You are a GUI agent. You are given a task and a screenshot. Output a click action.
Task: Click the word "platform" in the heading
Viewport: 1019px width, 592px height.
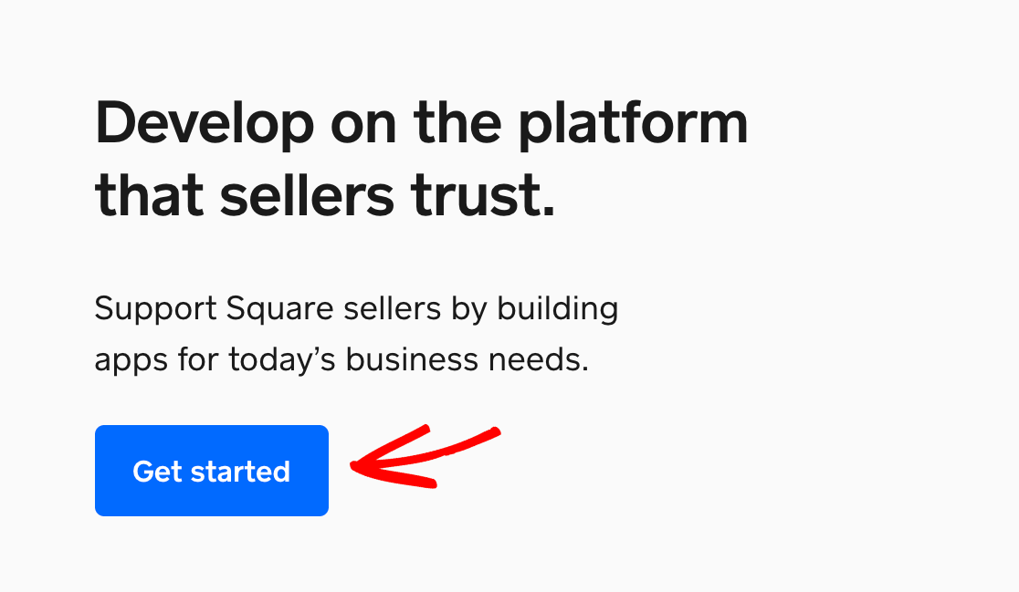[x=633, y=125]
